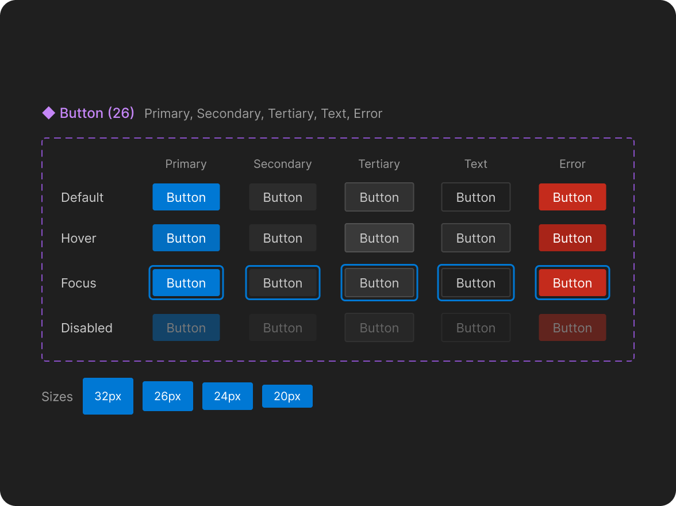
Task: Click the Error Hover dark red button
Action: (x=573, y=237)
